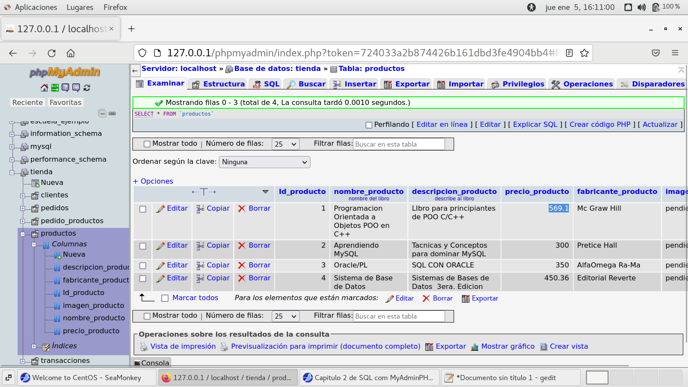Screen dimensions: 688x387
Task: Click the Editar en línea link
Action: [442, 125]
